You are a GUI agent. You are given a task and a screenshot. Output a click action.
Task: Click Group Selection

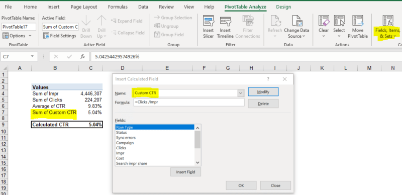pyautogui.click(x=173, y=18)
